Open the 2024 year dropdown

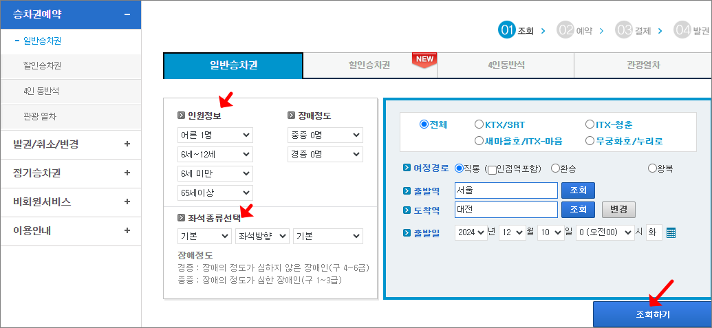click(x=471, y=232)
